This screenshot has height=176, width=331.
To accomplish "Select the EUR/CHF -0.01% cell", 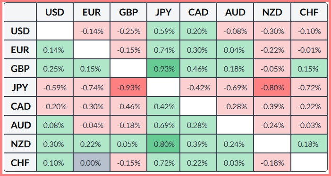I will 309,50.
